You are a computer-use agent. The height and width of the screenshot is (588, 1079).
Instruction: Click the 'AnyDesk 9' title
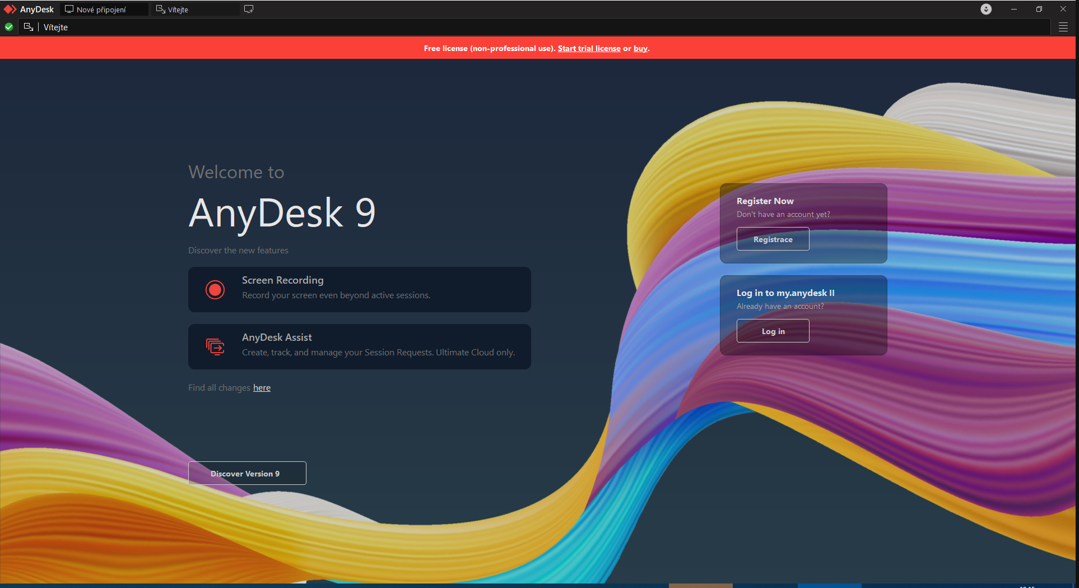pyautogui.click(x=282, y=213)
